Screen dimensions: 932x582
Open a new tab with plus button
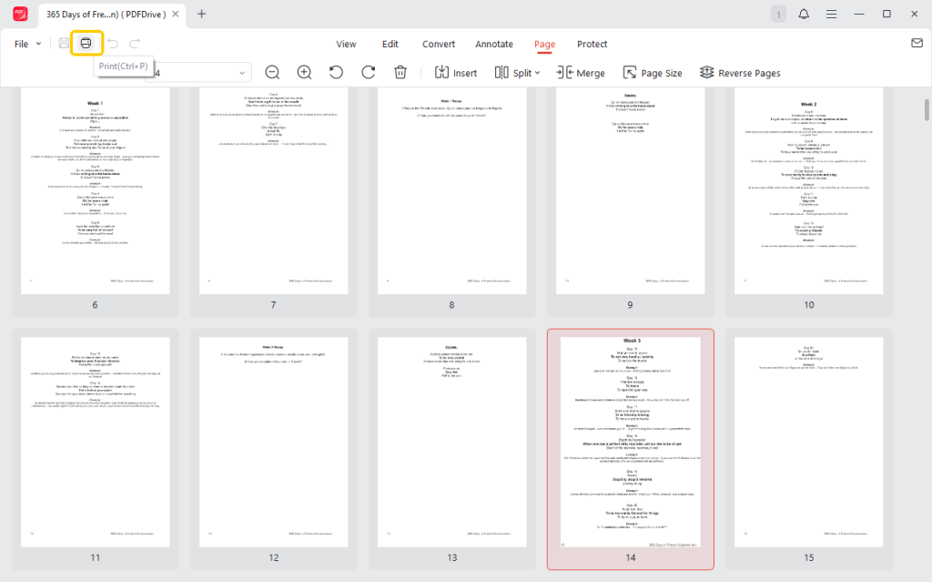[202, 14]
